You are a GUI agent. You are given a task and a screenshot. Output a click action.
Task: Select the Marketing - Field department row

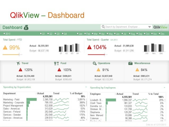tap(44, 99)
